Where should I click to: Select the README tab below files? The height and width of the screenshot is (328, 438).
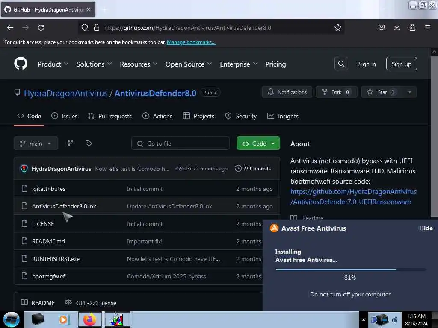tap(38, 303)
